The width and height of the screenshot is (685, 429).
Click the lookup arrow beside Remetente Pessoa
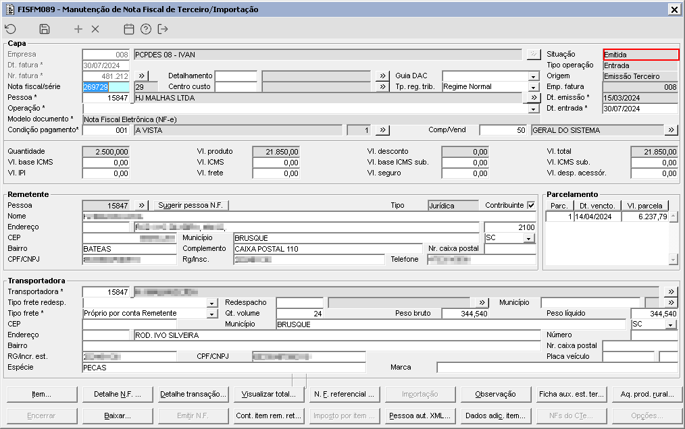[142, 206]
